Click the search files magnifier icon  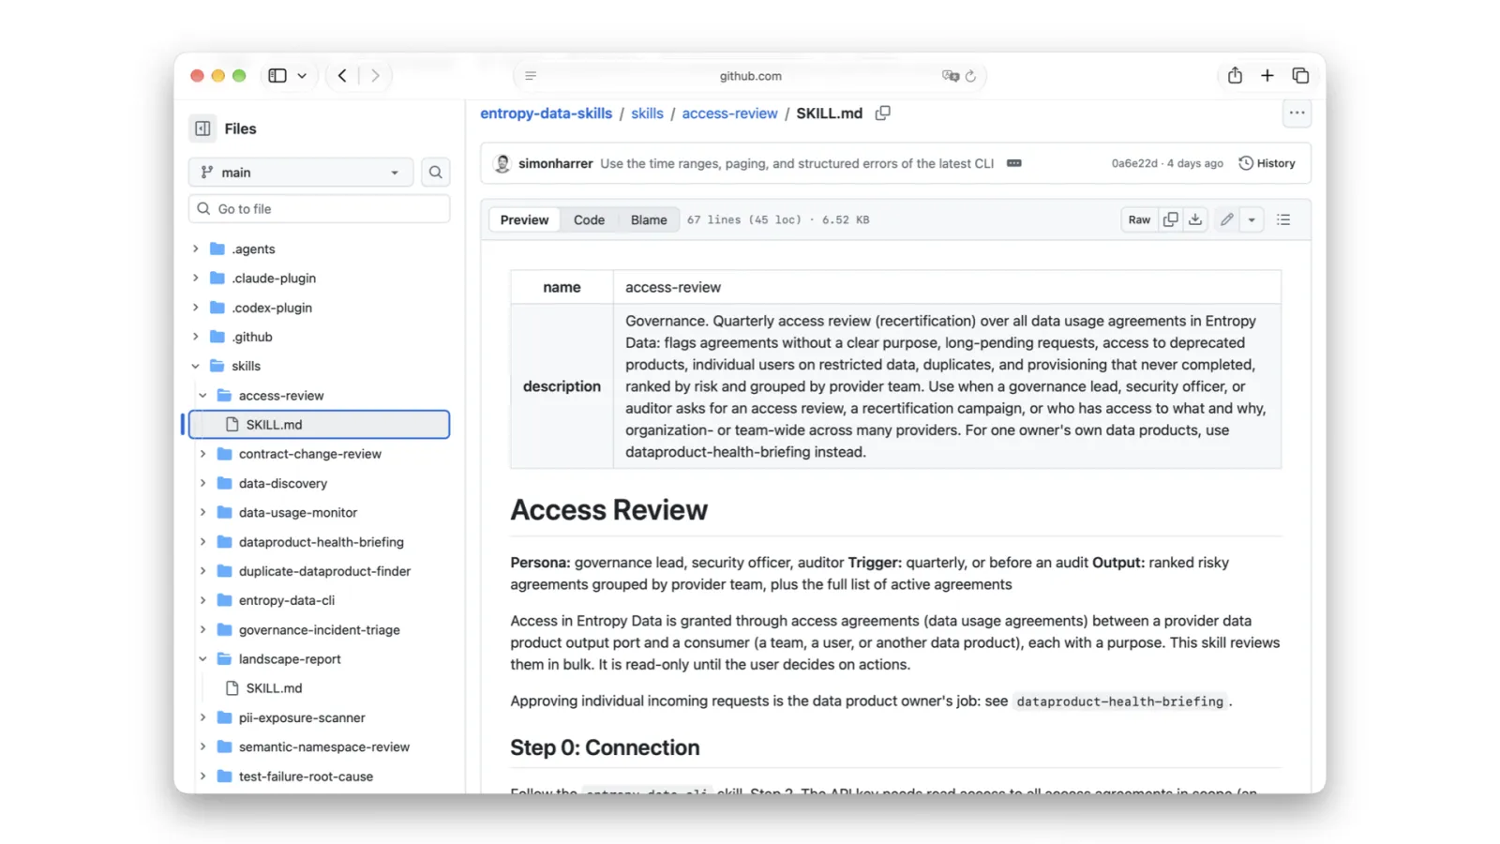coord(435,173)
